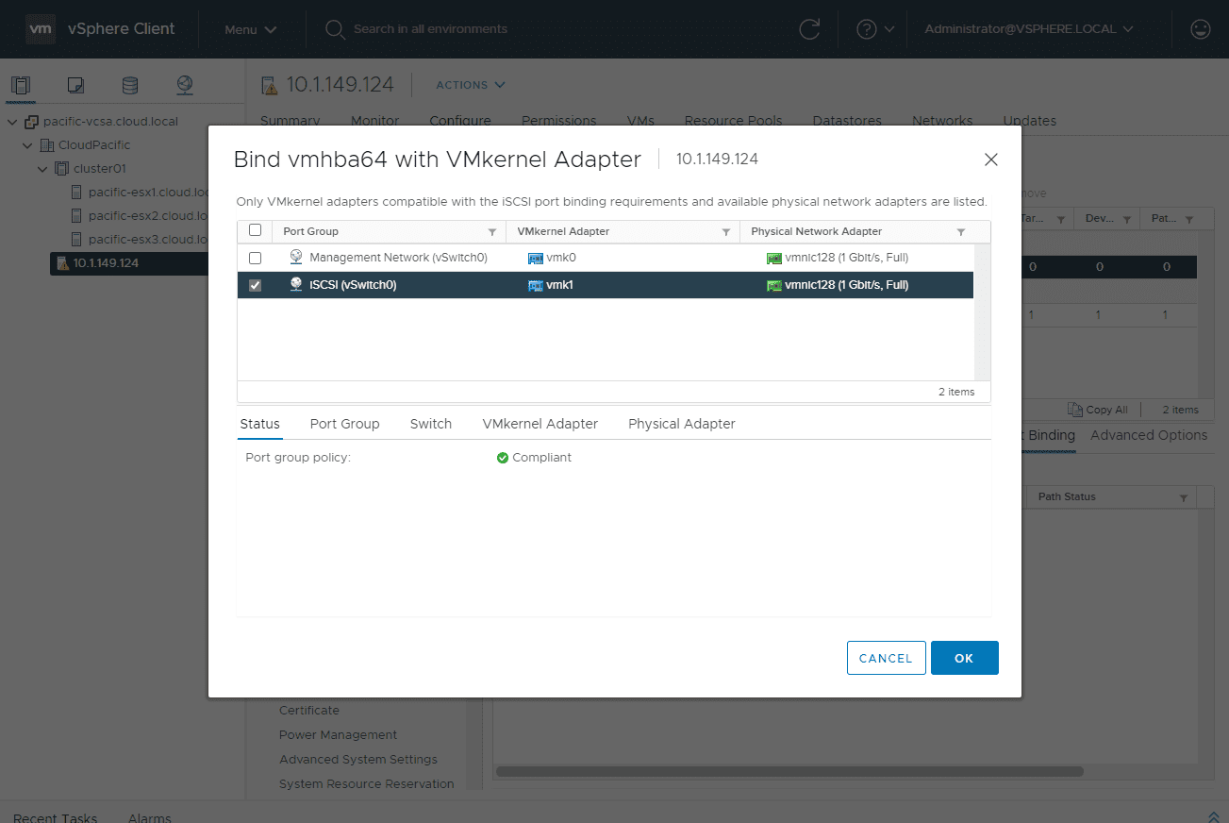Screen dimensions: 1229x823
Task: Filter the Path Status column
Action: pos(1184,497)
